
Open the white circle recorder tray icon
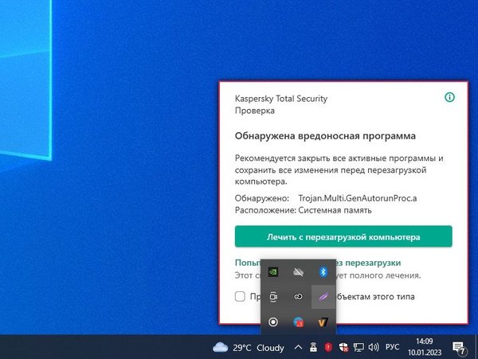coord(273,322)
